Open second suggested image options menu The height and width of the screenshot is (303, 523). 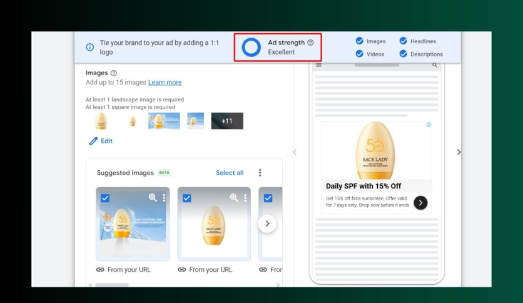coord(245,198)
